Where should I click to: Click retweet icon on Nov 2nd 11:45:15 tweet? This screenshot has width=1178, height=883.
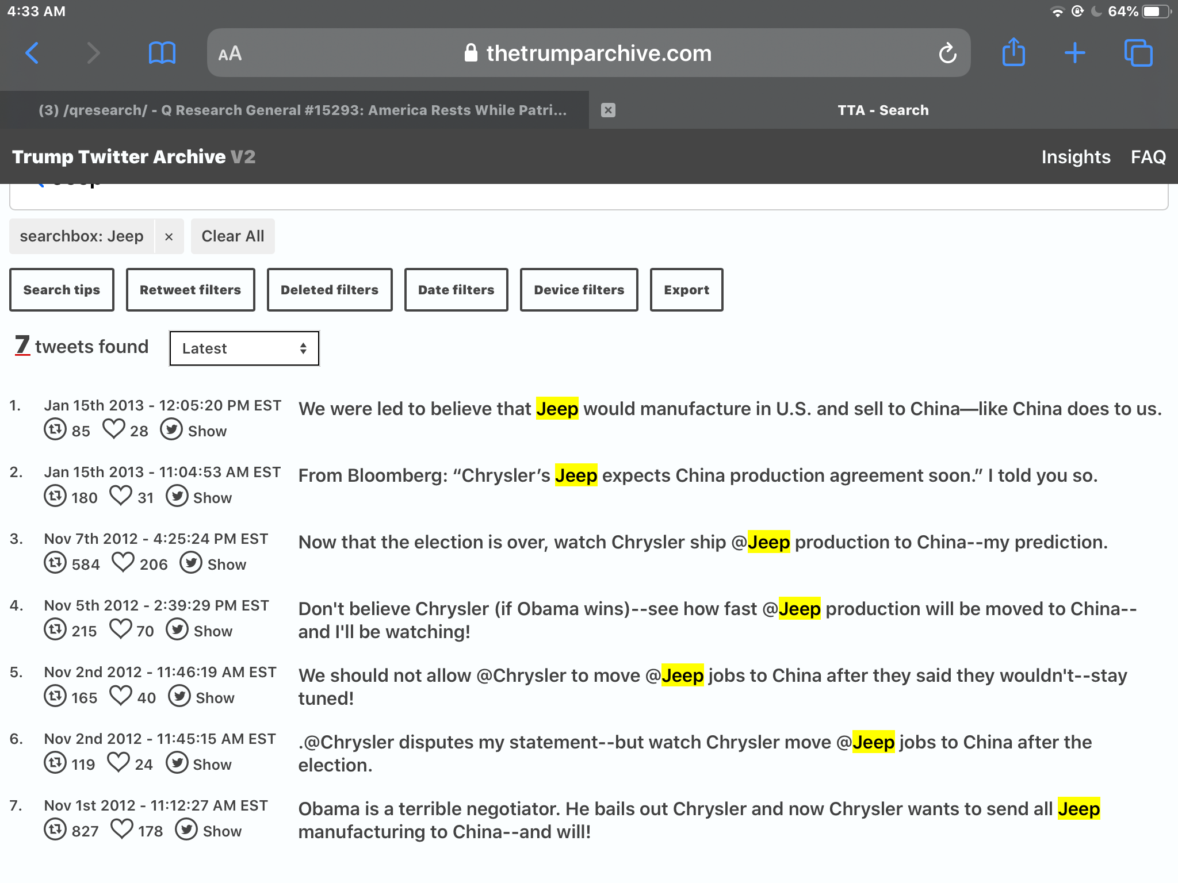(55, 763)
